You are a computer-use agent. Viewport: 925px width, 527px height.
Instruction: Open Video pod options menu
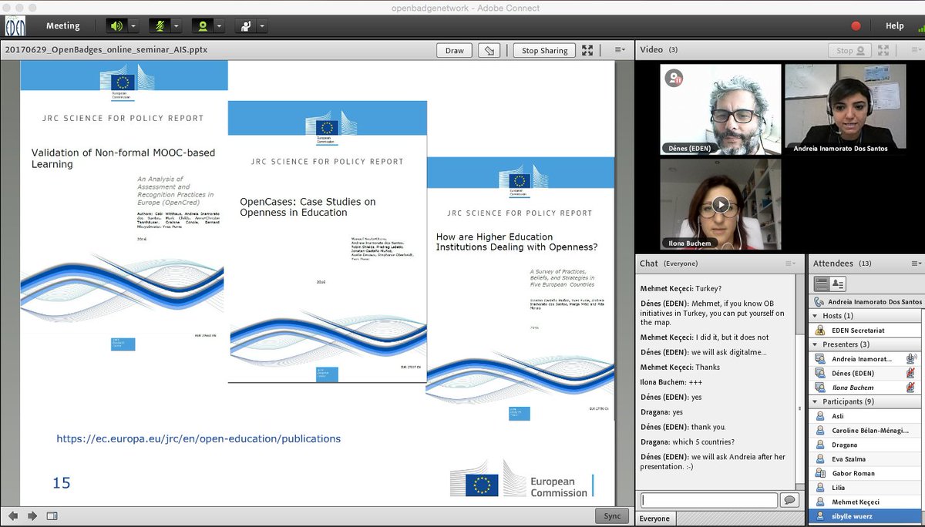[915, 50]
